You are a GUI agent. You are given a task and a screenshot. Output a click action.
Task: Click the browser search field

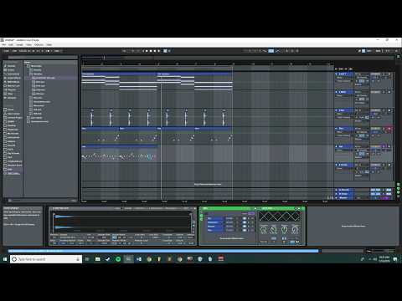tap(43, 58)
